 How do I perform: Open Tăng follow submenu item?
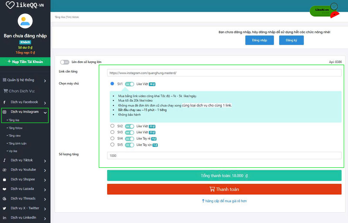point(15,128)
